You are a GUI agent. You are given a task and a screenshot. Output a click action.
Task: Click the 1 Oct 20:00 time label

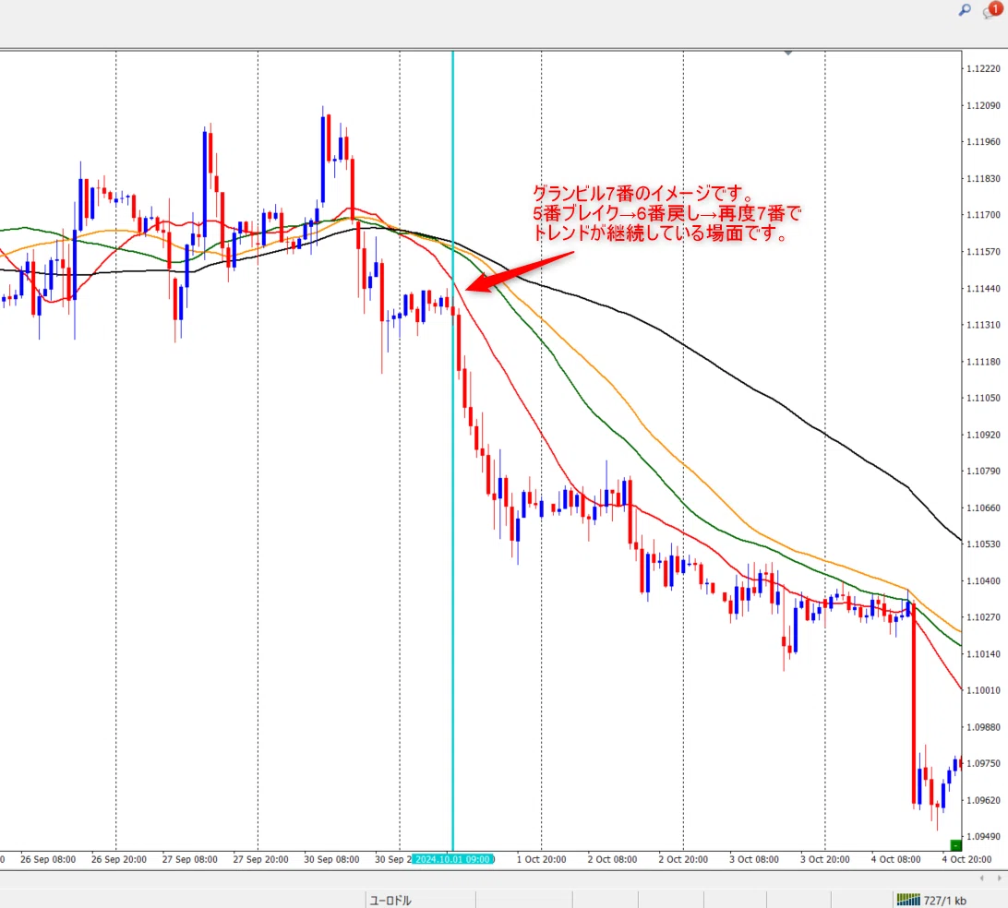(541, 860)
